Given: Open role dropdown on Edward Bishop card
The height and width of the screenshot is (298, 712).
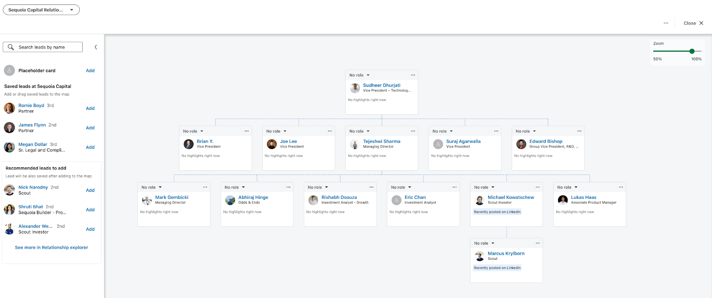Looking at the screenshot, I should (x=526, y=131).
